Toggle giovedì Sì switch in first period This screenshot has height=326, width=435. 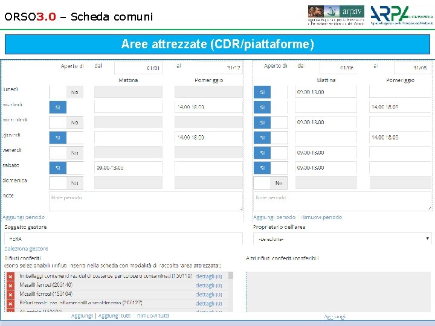coord(66,138)
